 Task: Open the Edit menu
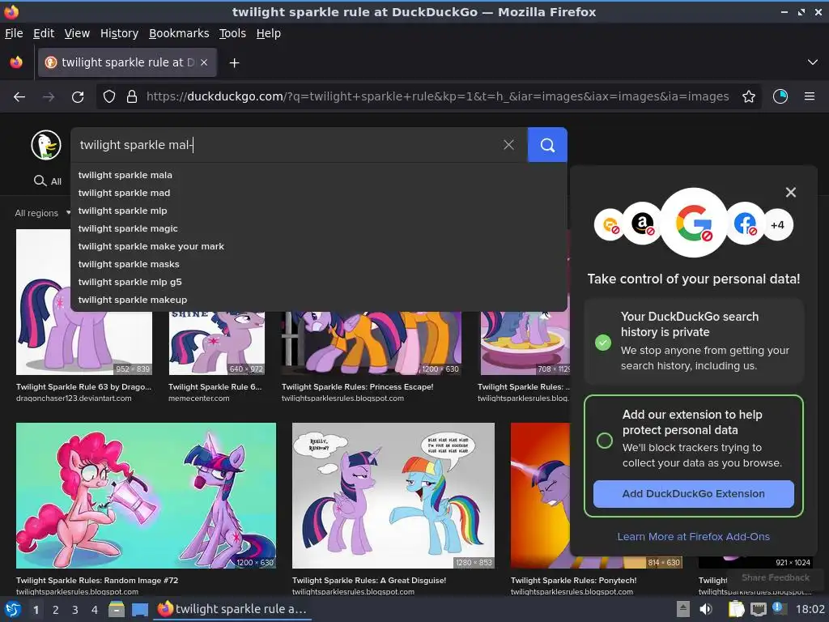(44, 33)
